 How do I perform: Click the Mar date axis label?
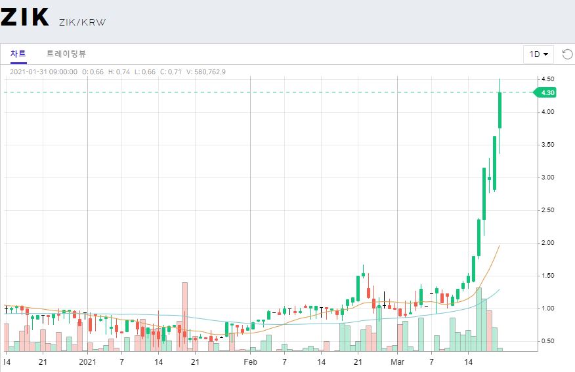click(397, 362)
